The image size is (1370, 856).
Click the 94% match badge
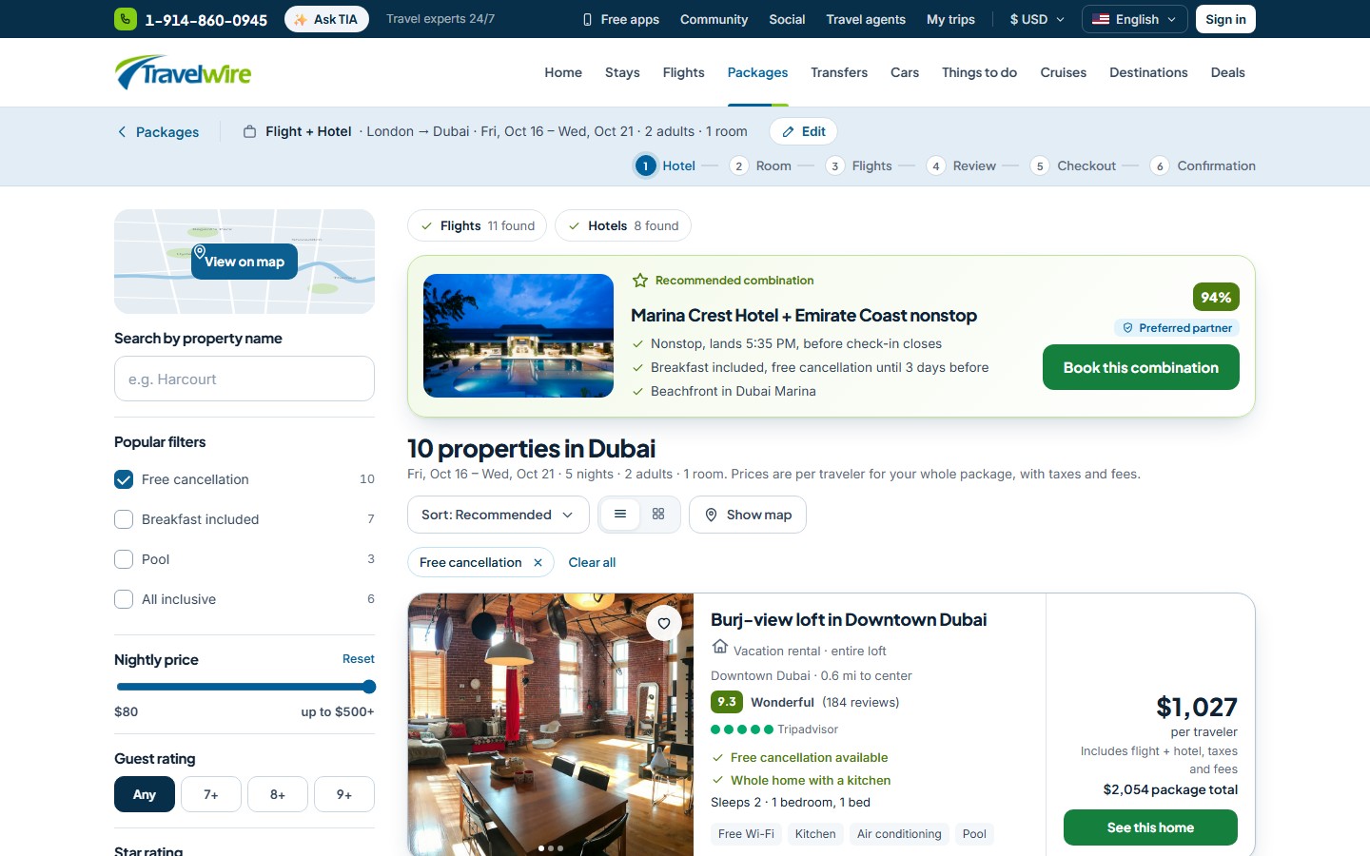[x=1216, y=297]
